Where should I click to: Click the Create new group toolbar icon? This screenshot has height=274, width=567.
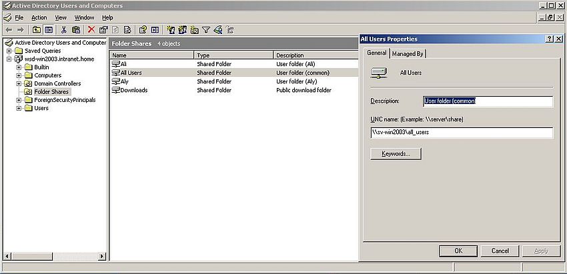point(182,29)
